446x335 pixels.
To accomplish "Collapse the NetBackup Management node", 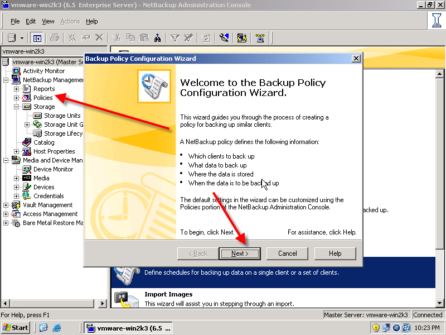I will click(x=6, y=80).
